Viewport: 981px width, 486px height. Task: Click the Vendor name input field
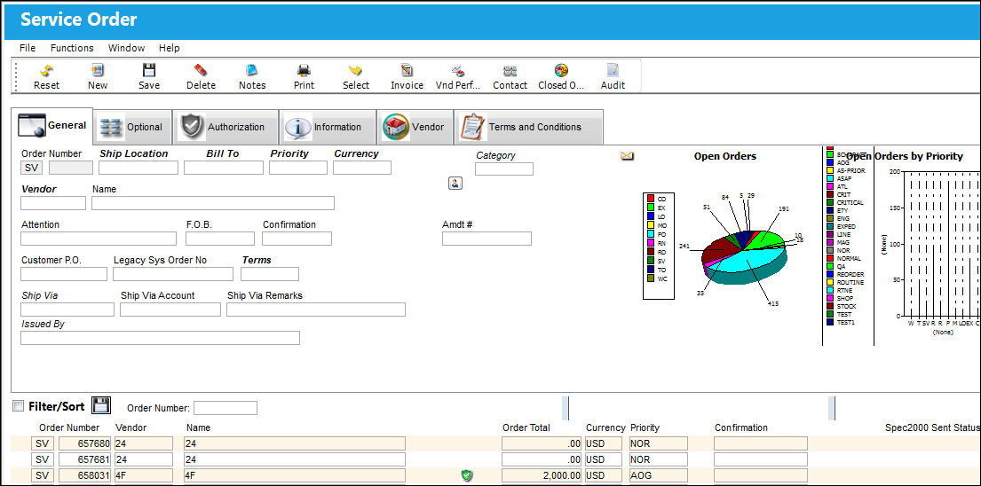point(213,203)
